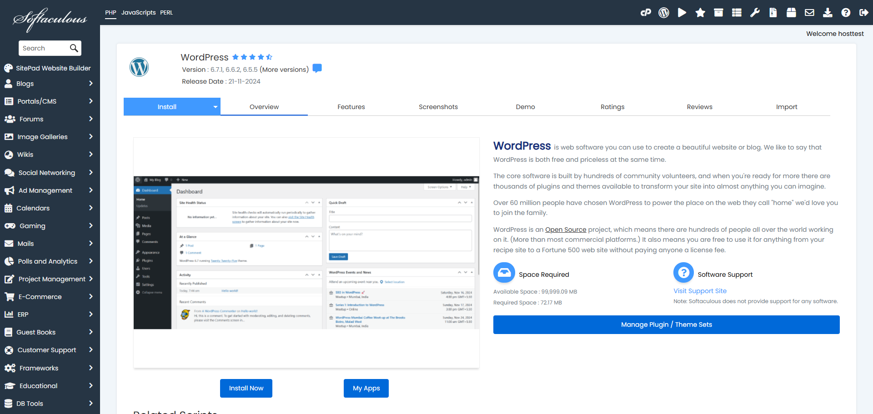Type in the Search field

pos(45,48)
